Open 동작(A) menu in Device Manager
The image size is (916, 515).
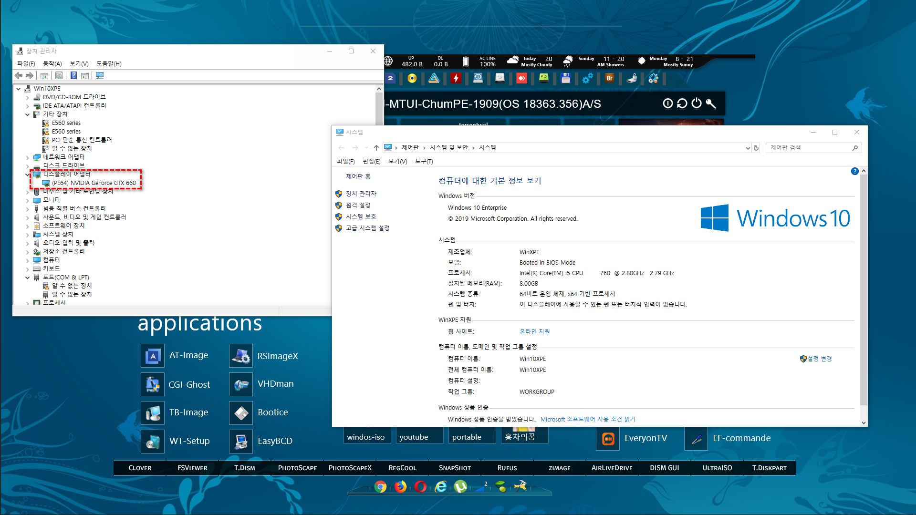pyautogui.click(x=52, y=63)
